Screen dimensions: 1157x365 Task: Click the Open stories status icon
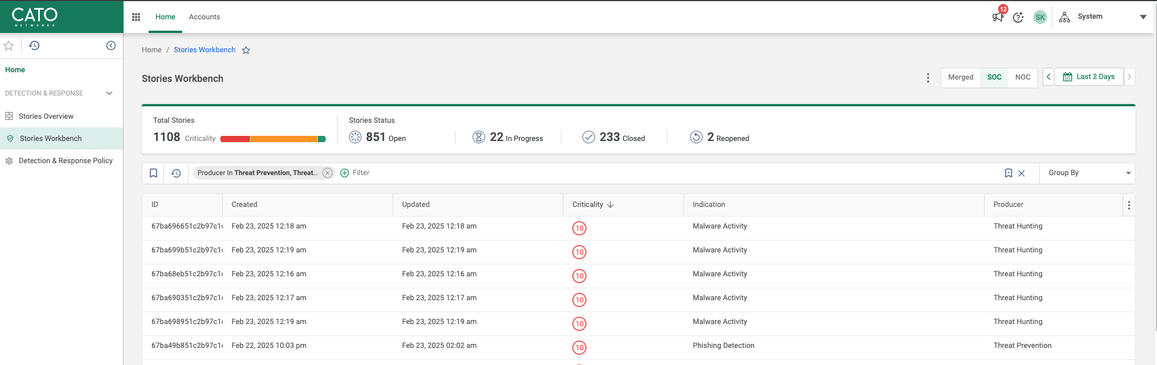[355, 137]
